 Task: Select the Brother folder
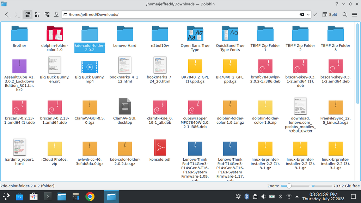[x=19, y=37]
